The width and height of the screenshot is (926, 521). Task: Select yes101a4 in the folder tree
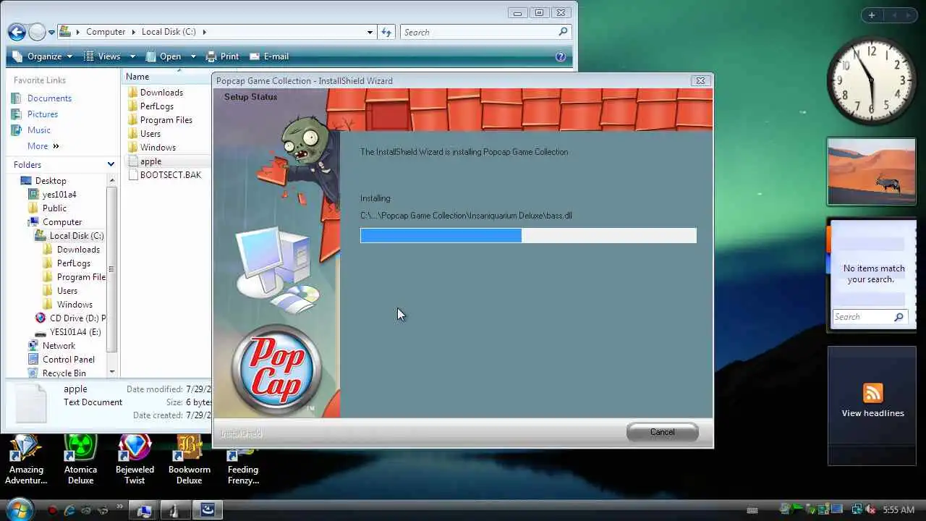52,195
